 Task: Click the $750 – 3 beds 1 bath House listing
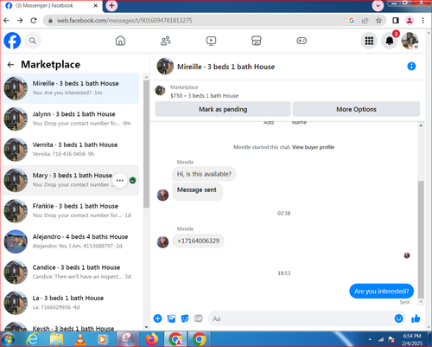[x=204, y=96]
